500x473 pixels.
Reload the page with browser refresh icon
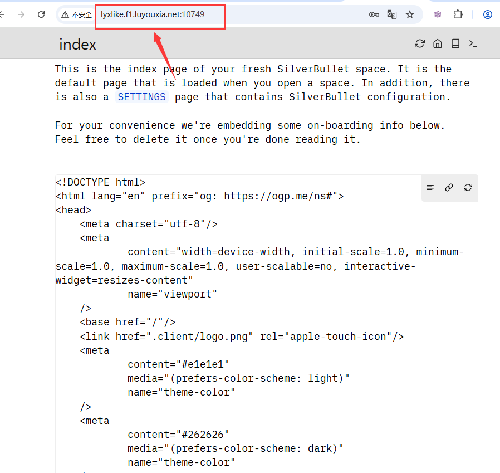[41, 14]
